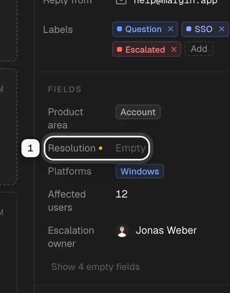Click the Labels row title
The image size is (230, 293).
pyautogui.click(x=58, y=30)
